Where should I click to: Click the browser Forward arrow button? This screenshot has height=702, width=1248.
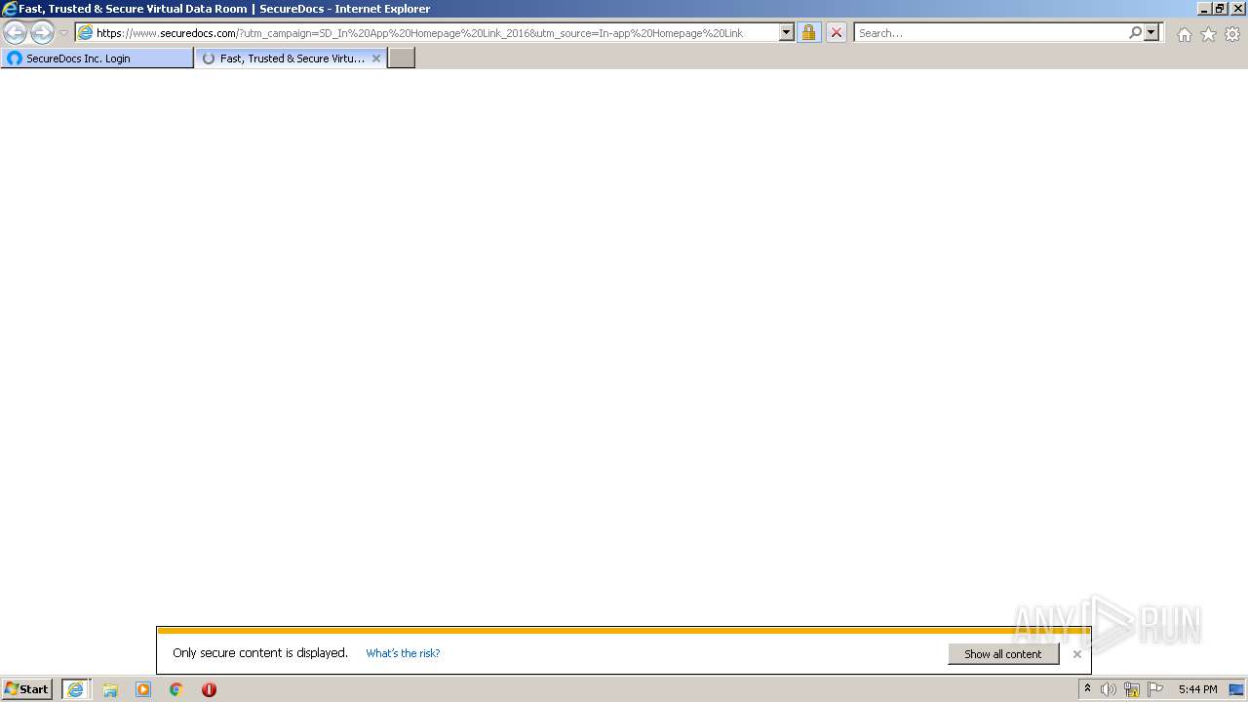tap(42, 32)
